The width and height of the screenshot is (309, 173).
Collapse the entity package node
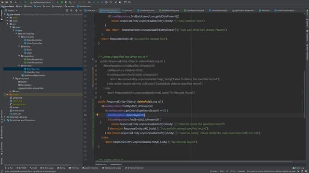[19, 47]
